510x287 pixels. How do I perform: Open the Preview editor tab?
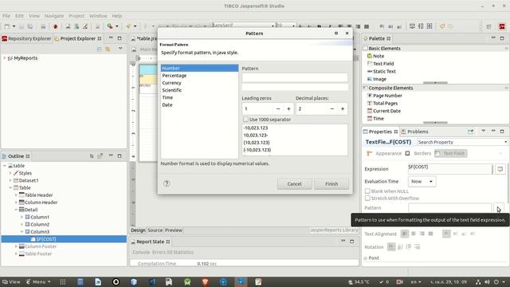[174, 230]
